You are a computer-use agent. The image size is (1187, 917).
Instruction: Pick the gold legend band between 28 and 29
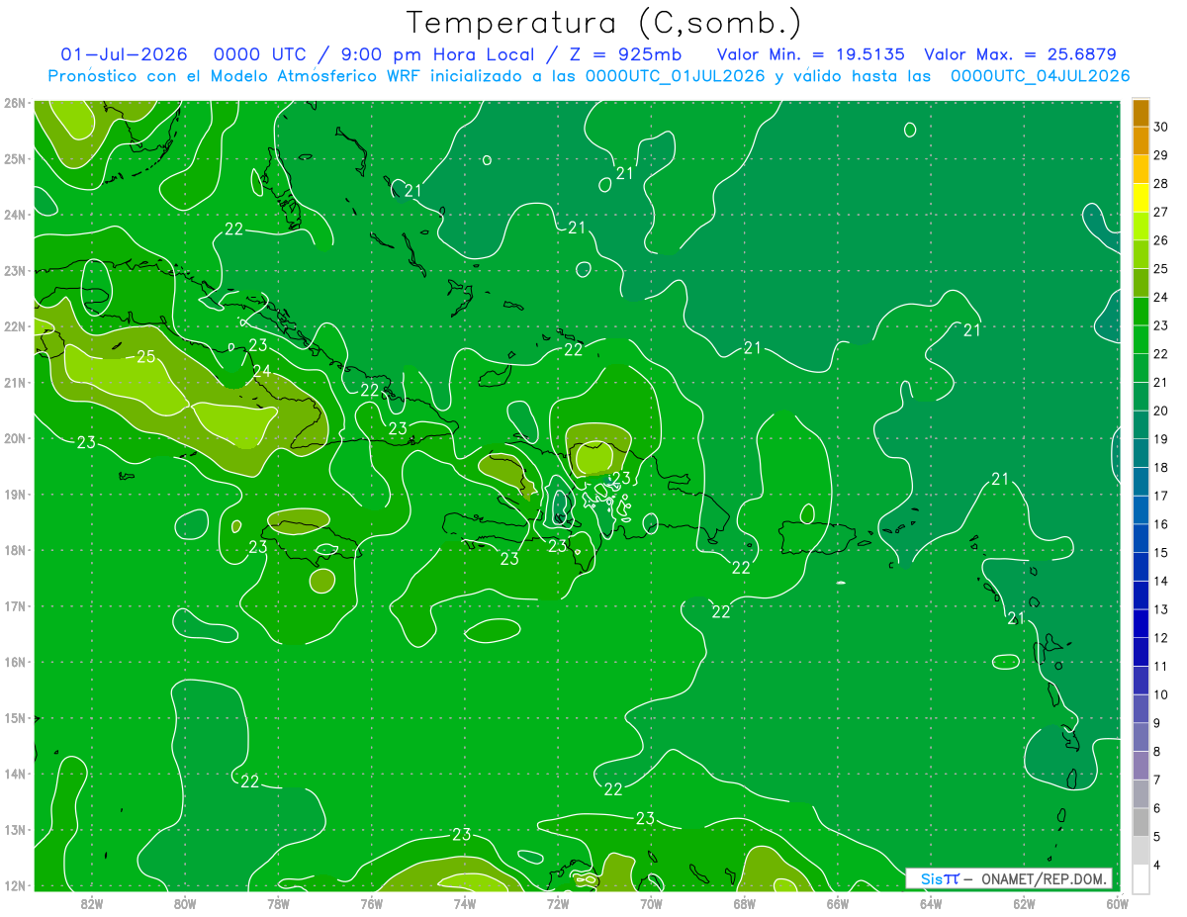(x=1141, y=169)
